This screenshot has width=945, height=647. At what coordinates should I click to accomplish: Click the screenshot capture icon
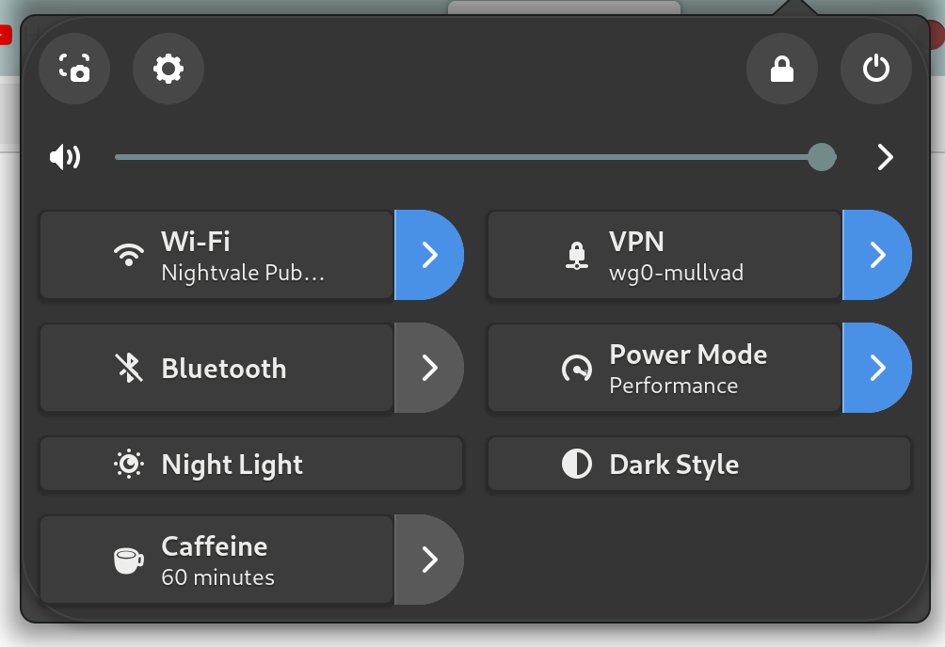[x=74, y=69]
